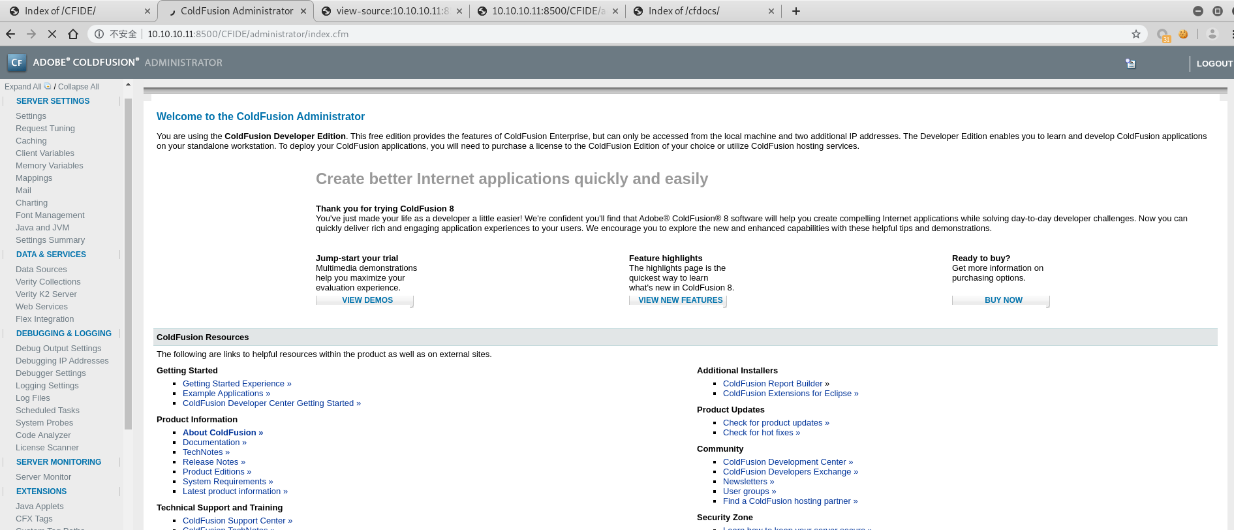Click the browser forward arrow
1234x530 pixels.
pos(31,34)
